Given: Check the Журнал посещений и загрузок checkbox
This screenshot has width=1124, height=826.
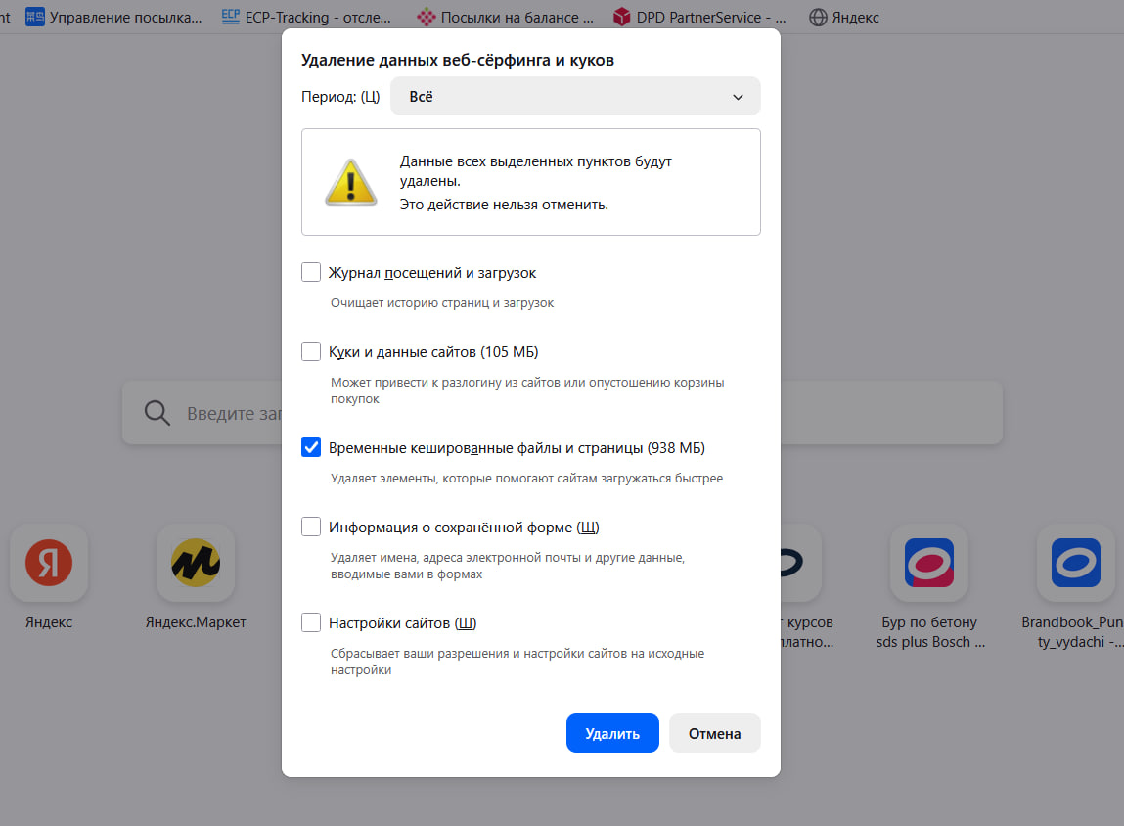Looking at the screenshot, I should pos(311,272).
